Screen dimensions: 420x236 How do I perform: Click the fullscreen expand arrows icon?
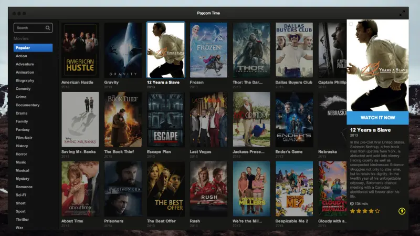coord(402,13)
